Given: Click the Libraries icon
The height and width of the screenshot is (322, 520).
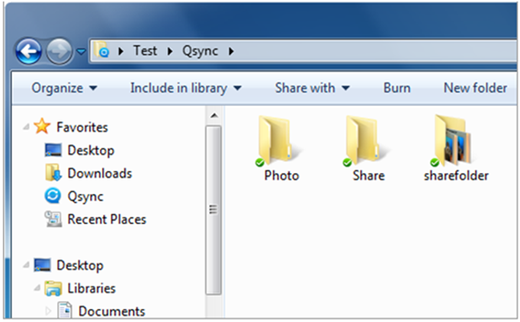Looking at the screenshot, I should tap(53, 288).
